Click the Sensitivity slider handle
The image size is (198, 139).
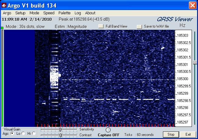point(60,129)
